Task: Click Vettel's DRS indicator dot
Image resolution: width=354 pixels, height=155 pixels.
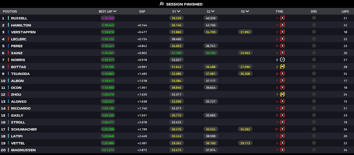Action: click(314, 143)
